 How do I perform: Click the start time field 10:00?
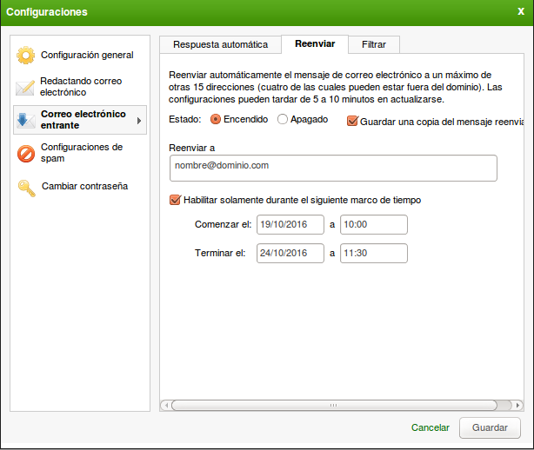click(374, 224)
